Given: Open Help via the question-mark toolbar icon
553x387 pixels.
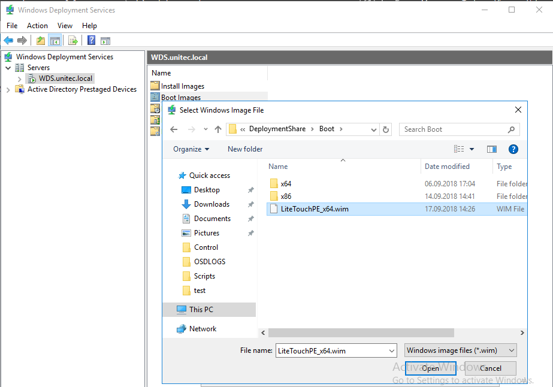Looking at the screenshot, I should point(91,41).
